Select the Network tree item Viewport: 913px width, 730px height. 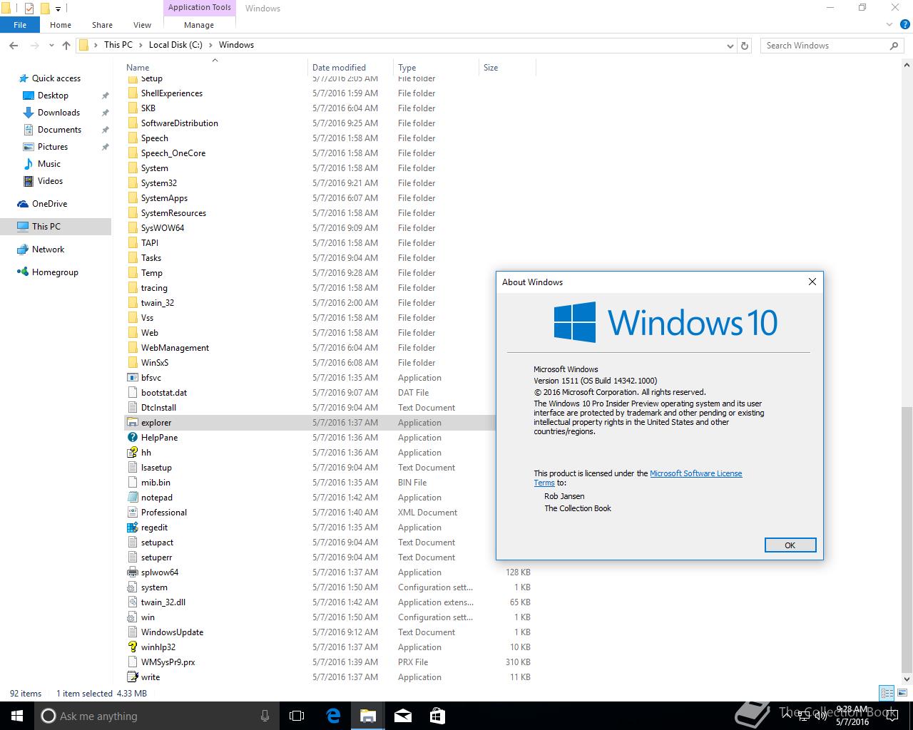point(48,250)
